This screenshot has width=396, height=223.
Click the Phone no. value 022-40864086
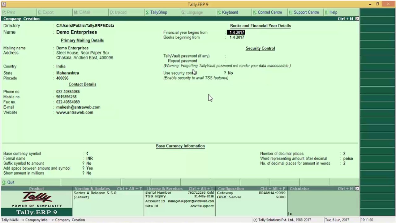[x=68, y=92]
